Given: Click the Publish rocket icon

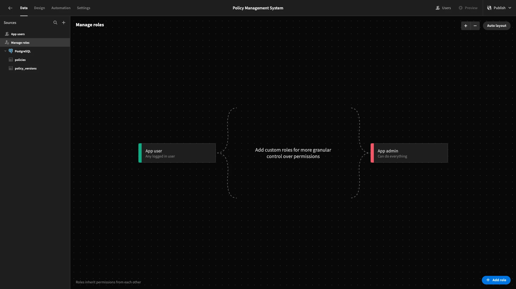Looking at the screenshot, I should click(x=489, y=8).
